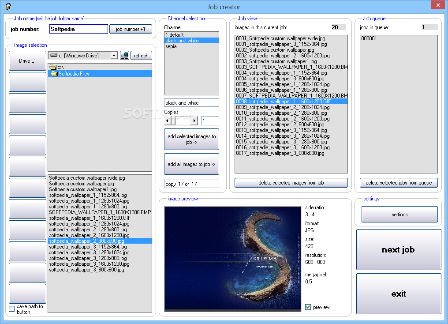Select Softpedia custom wallpaper1.jpg in file list
Screen dimensions: 448x324
click(x=100, y=189)
